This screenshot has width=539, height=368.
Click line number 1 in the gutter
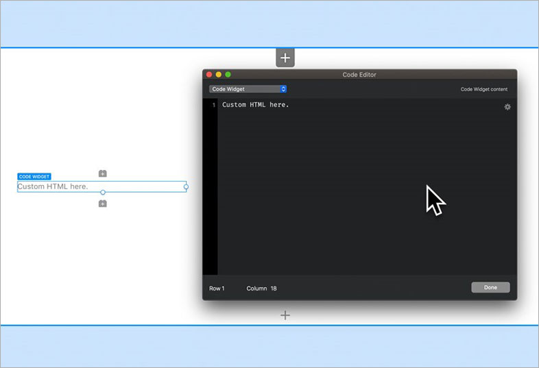(213, 105)
